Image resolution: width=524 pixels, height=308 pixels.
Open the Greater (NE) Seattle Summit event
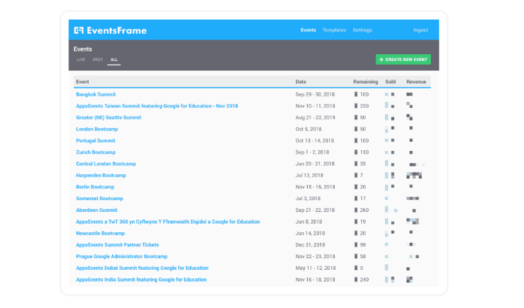pyautogui.click(x=108, y=118)
